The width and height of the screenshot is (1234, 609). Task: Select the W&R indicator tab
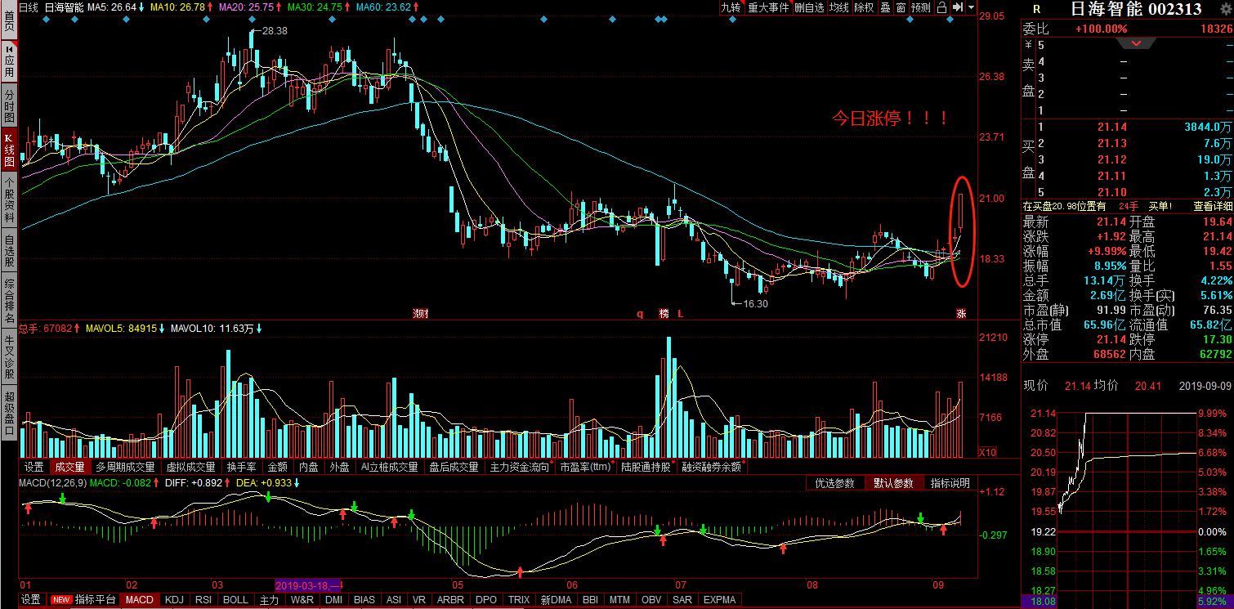pos(302,600)
